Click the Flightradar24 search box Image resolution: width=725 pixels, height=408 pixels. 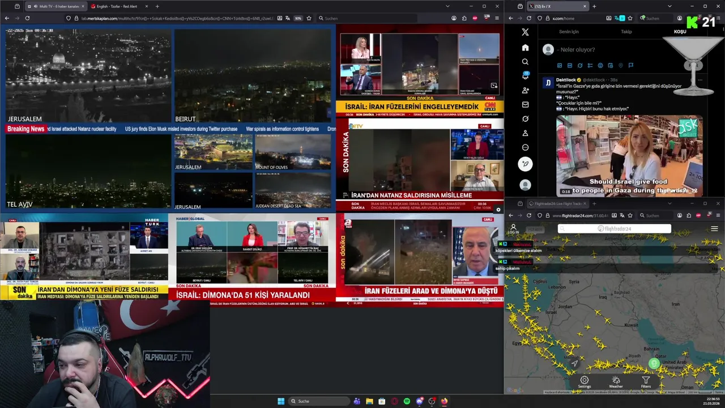615,229
